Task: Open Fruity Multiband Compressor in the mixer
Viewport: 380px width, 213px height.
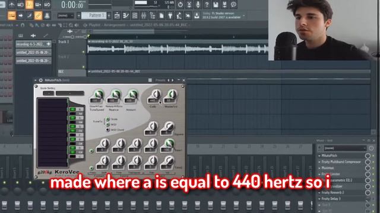Action: (341, 162)
